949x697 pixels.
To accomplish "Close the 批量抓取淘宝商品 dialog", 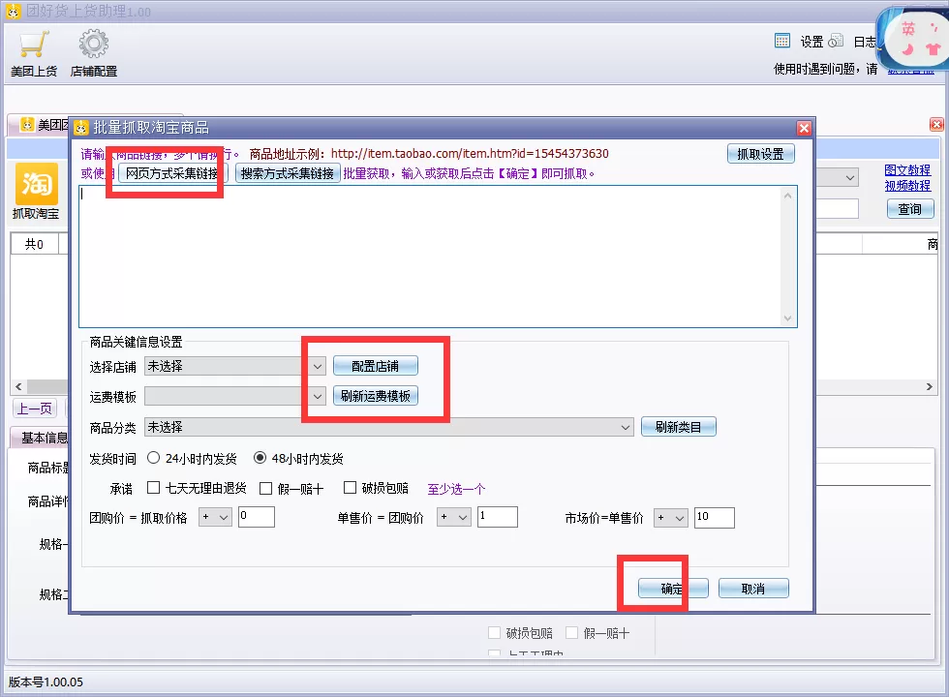I will (804, 128).
